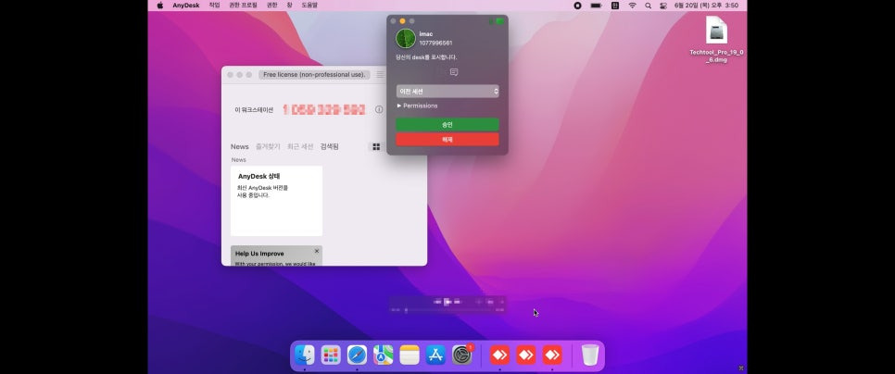Viewport: 895px width, 374px height.
Task: Minimize the session request window with yellow button
Action: pos(402,21)
